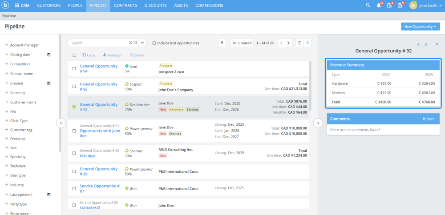Switch to the Contracts tab
The width and height of the screenshot is (445, 215).
(x=125, y=5)
